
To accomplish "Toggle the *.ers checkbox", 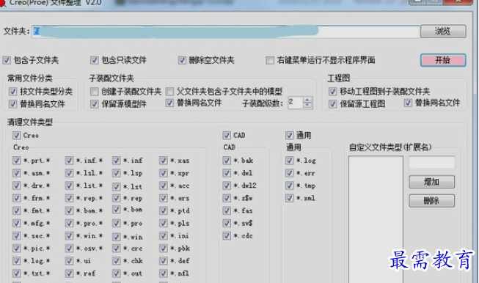I will coord(164,198).
